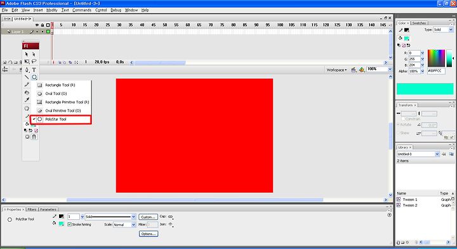Click the Snap to Objects magnet icon
This screenshot has height=249, width=457.
tap(34, 137)
